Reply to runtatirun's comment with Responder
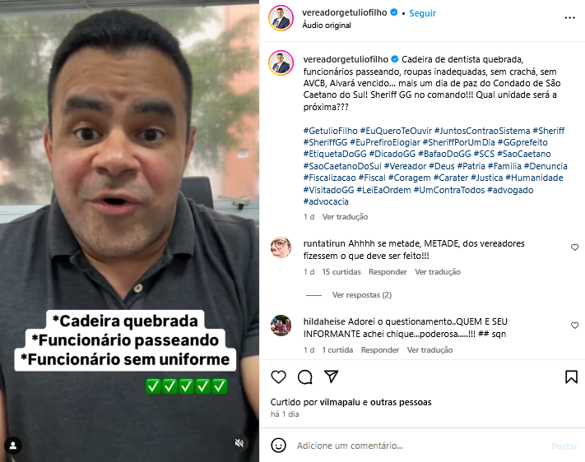The image size is (585, 462). [388, 272]
